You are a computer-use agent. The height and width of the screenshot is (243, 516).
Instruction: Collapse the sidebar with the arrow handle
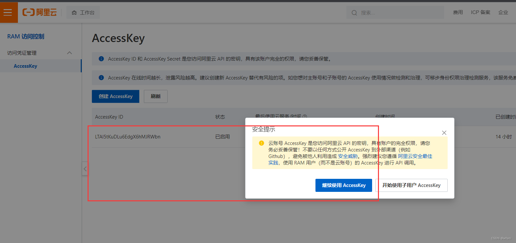tap(85, 169)
